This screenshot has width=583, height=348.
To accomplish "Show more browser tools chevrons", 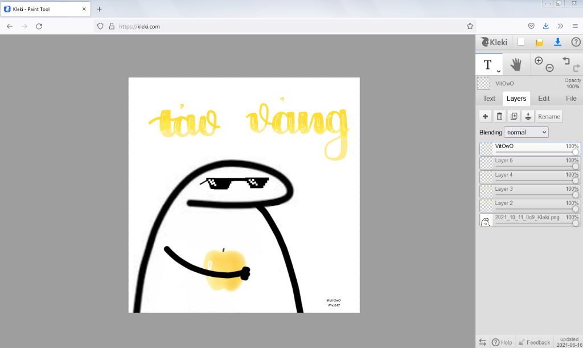I will 560,26.
